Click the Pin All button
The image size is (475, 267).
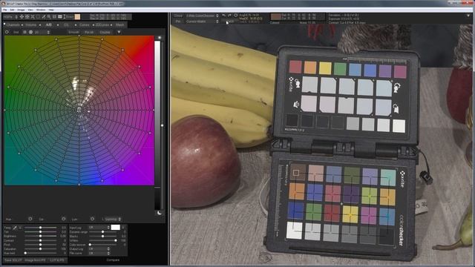89,32
